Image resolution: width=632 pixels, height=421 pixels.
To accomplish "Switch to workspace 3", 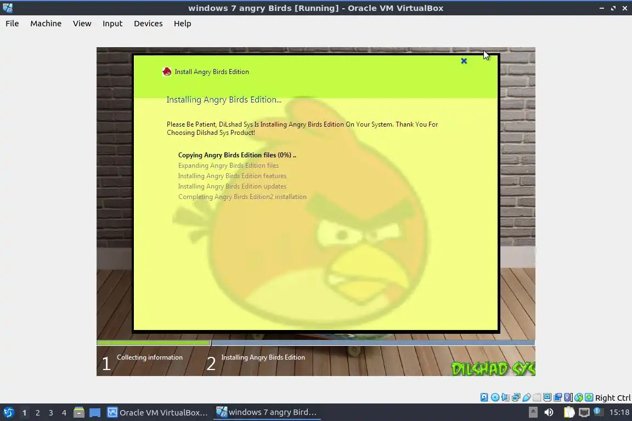I will pyautogui.click(x=51, y=413).
